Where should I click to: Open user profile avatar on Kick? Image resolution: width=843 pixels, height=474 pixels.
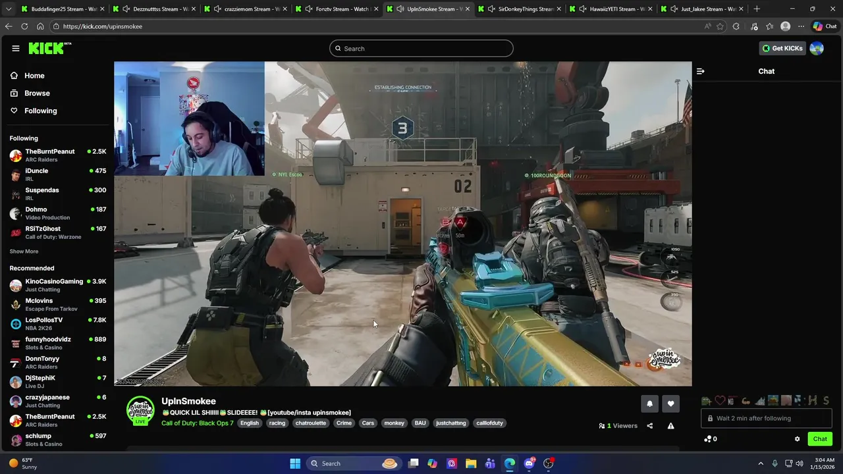pos(817,48)
